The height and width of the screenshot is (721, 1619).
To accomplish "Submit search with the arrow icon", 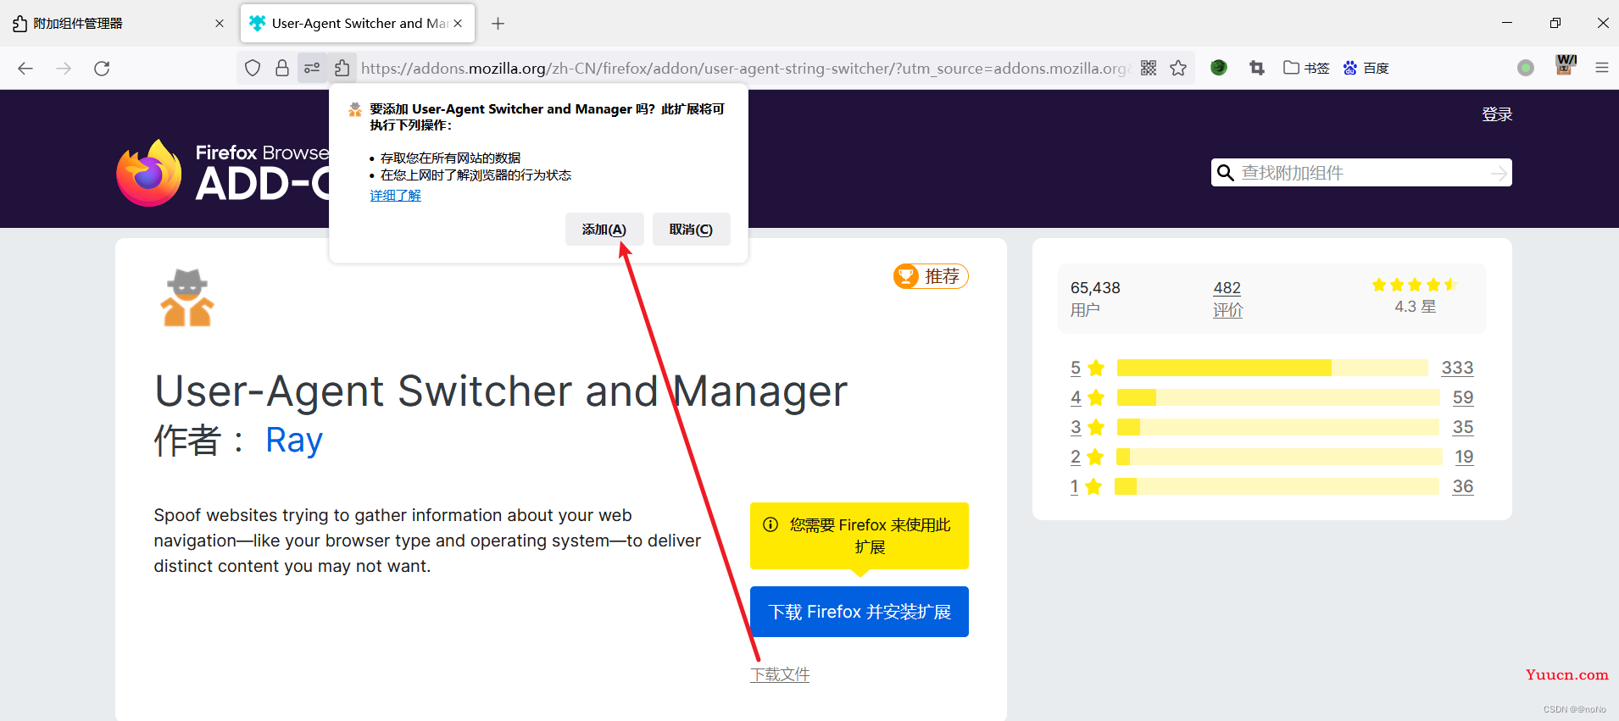I will click(1499, 173).
